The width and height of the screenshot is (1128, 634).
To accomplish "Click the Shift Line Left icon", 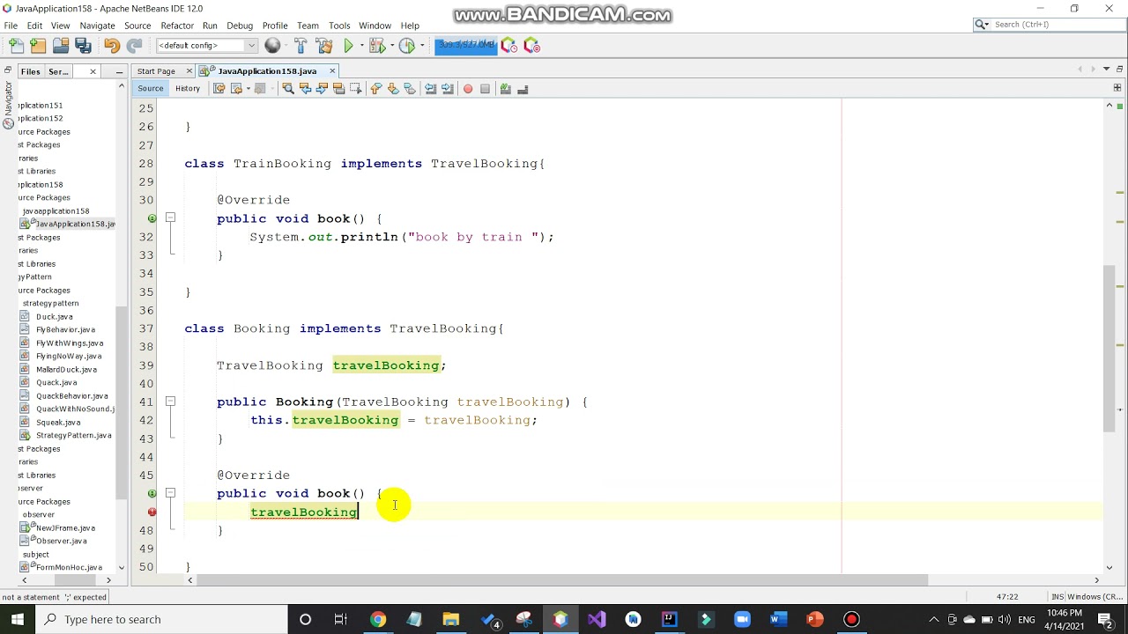I will [430, 89].
